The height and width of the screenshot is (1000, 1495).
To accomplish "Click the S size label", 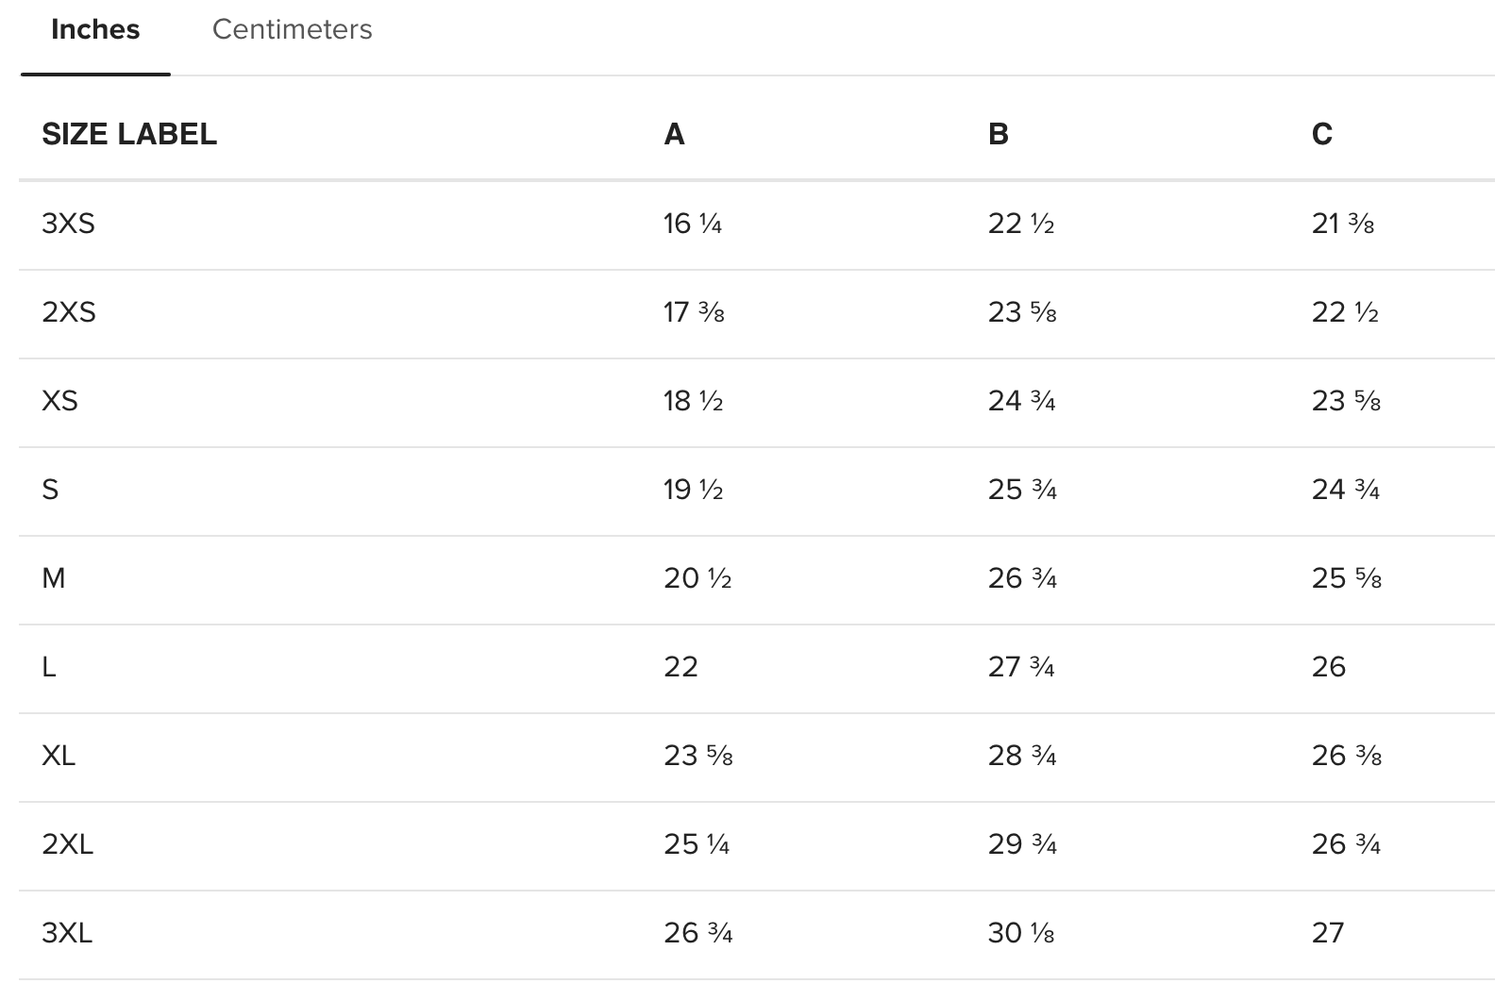I will (x=50, y=490).
